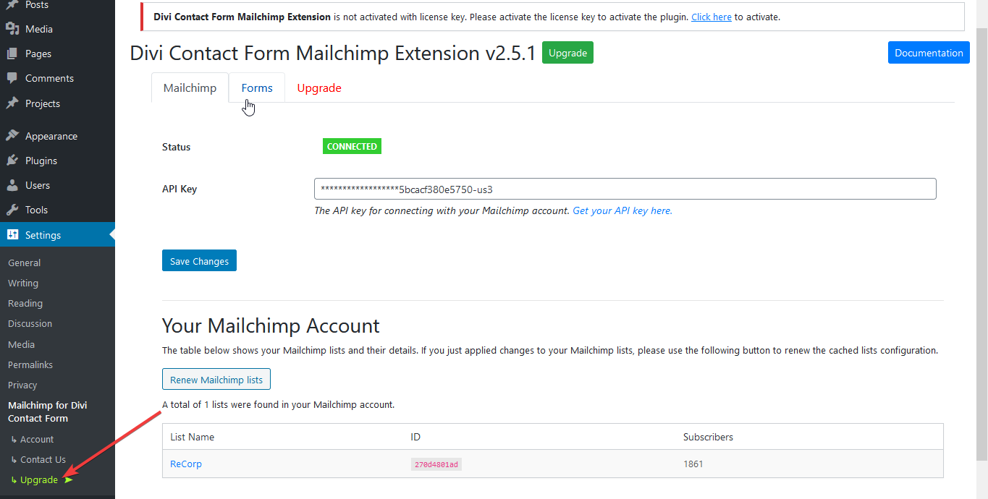The width and height of the screenshot is (988, 499).
Task: Switch to the Mailchimp tab
Action: [x=190, y=88]
